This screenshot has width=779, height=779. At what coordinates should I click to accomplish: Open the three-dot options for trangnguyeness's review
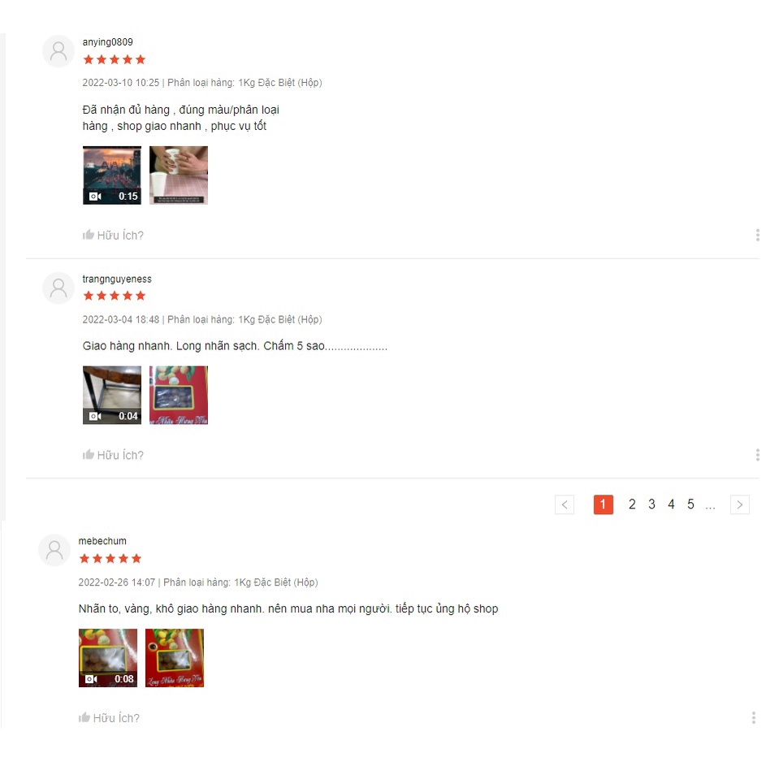click(x=758, y=455)
